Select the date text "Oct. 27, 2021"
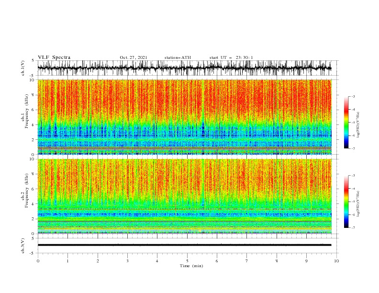 click(133, 57)
